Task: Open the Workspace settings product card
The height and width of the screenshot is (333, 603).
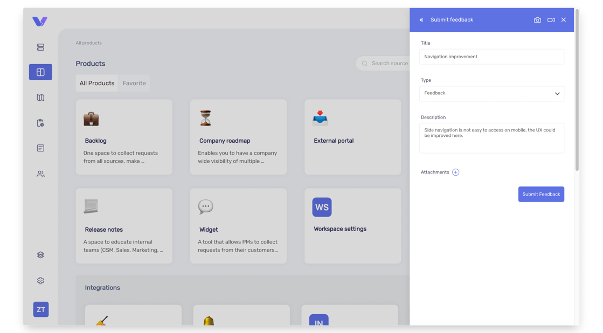Action: 352,226
